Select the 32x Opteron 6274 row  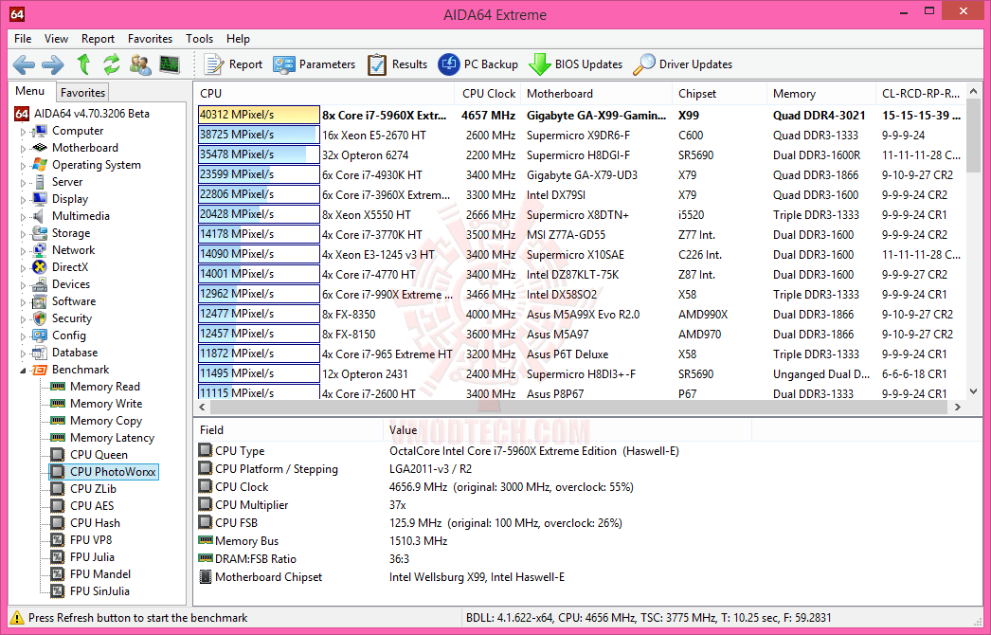580,154
